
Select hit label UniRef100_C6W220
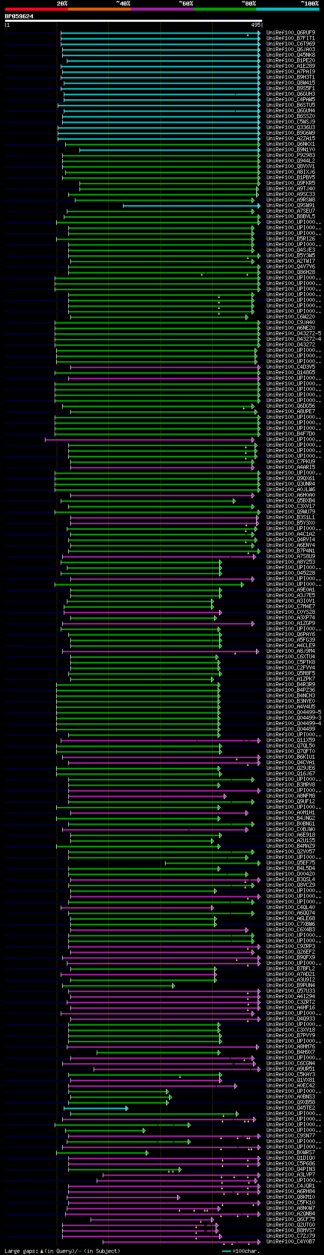tap(291, 317)
